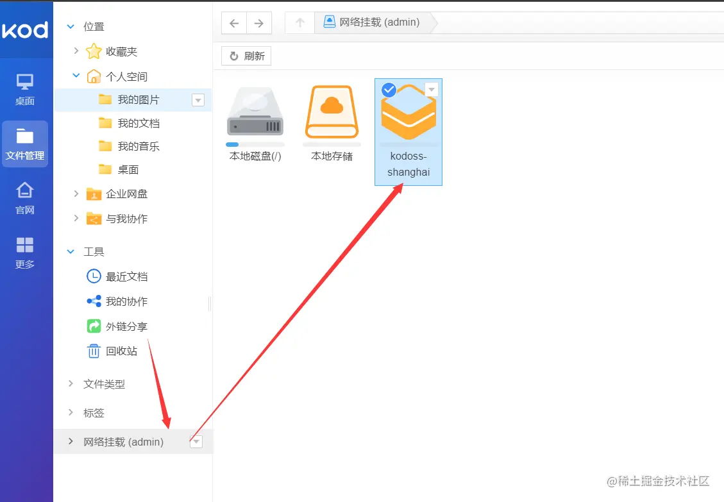This screenshot has height=502, width=724.
Task: Click the 我的协作 share nodes icon
Action: [94, 301]
